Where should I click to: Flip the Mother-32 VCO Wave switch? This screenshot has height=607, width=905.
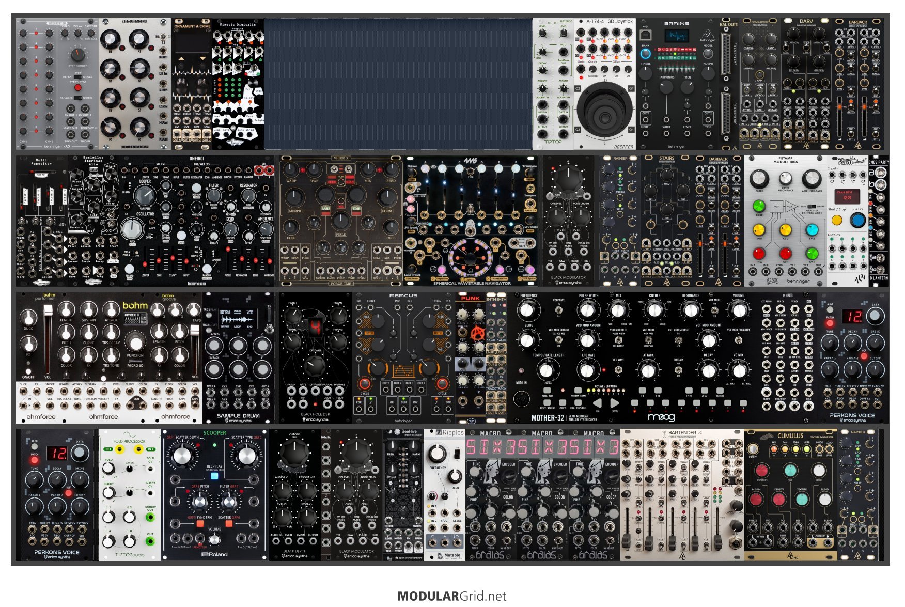559,310
